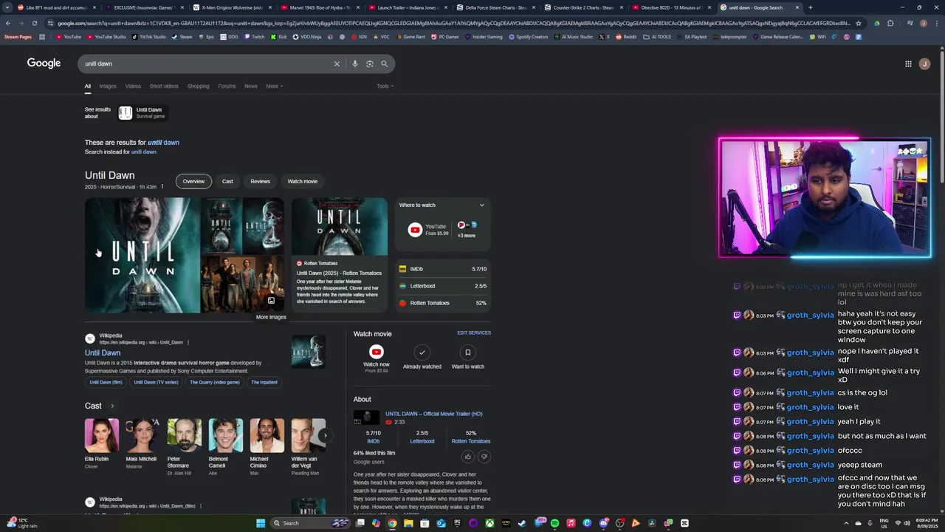This screenshot has width=945, height=532.
Task: Like the film with thumbs up
Action: coord(467,457)
